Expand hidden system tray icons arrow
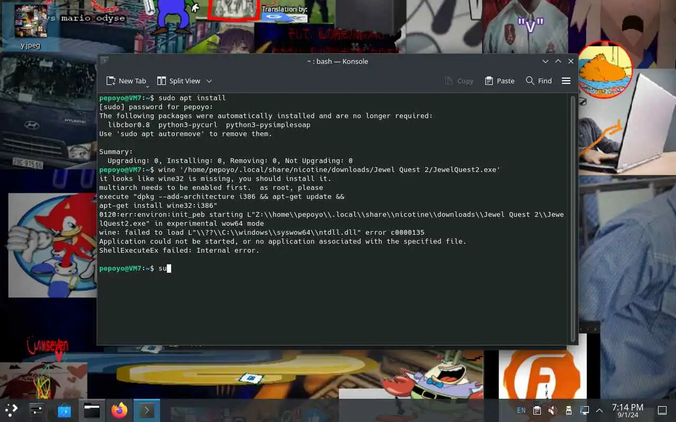 coord(599,410)
